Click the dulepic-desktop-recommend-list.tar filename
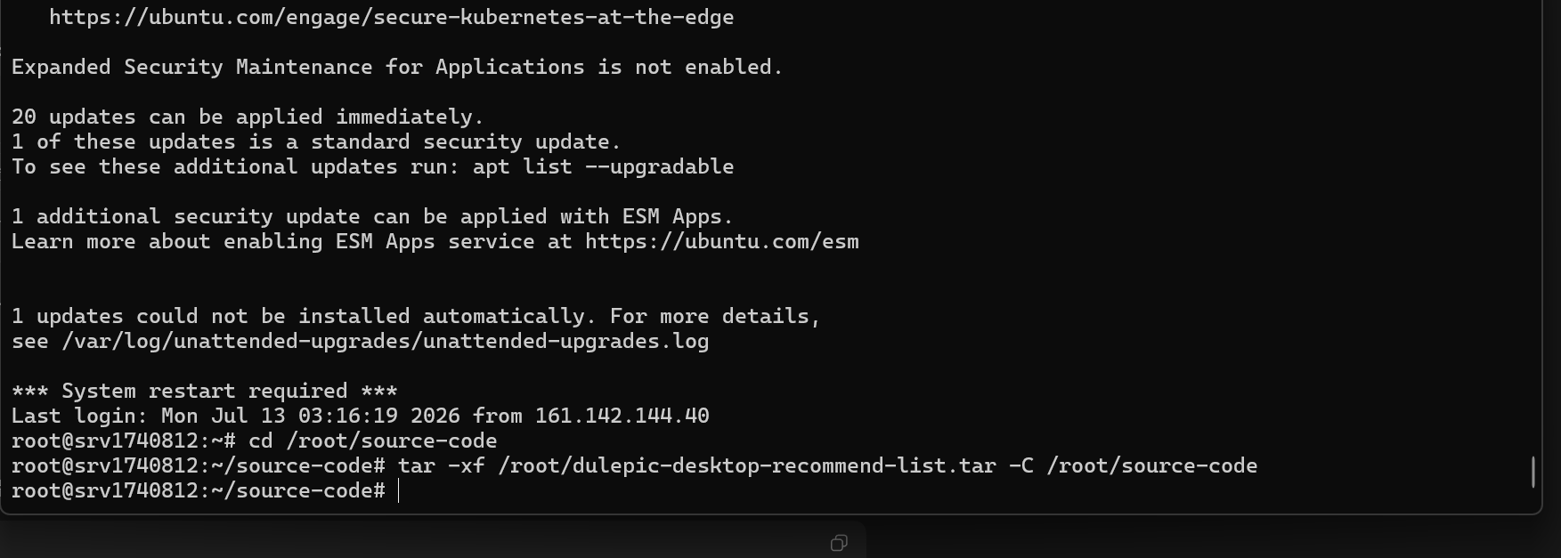This screenshot has height=558, width=1561. coord(785,465)
